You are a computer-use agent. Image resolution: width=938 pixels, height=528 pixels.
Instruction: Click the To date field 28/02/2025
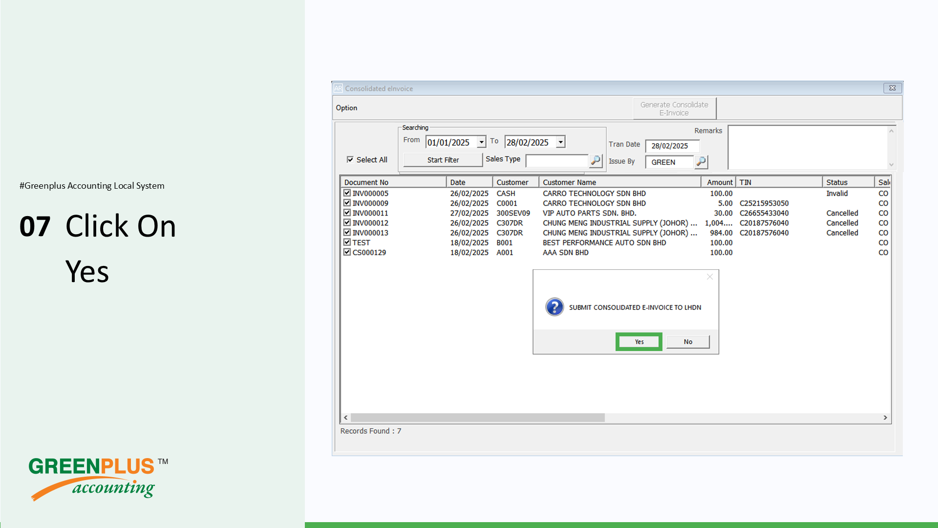tap(531, 142)
